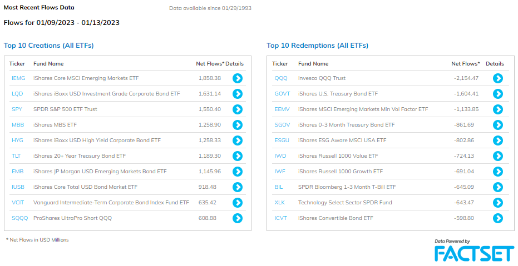This screenshot has height=266, width=518.
Task: Open the SGOV ticker link
Action: tap(282, 125)
